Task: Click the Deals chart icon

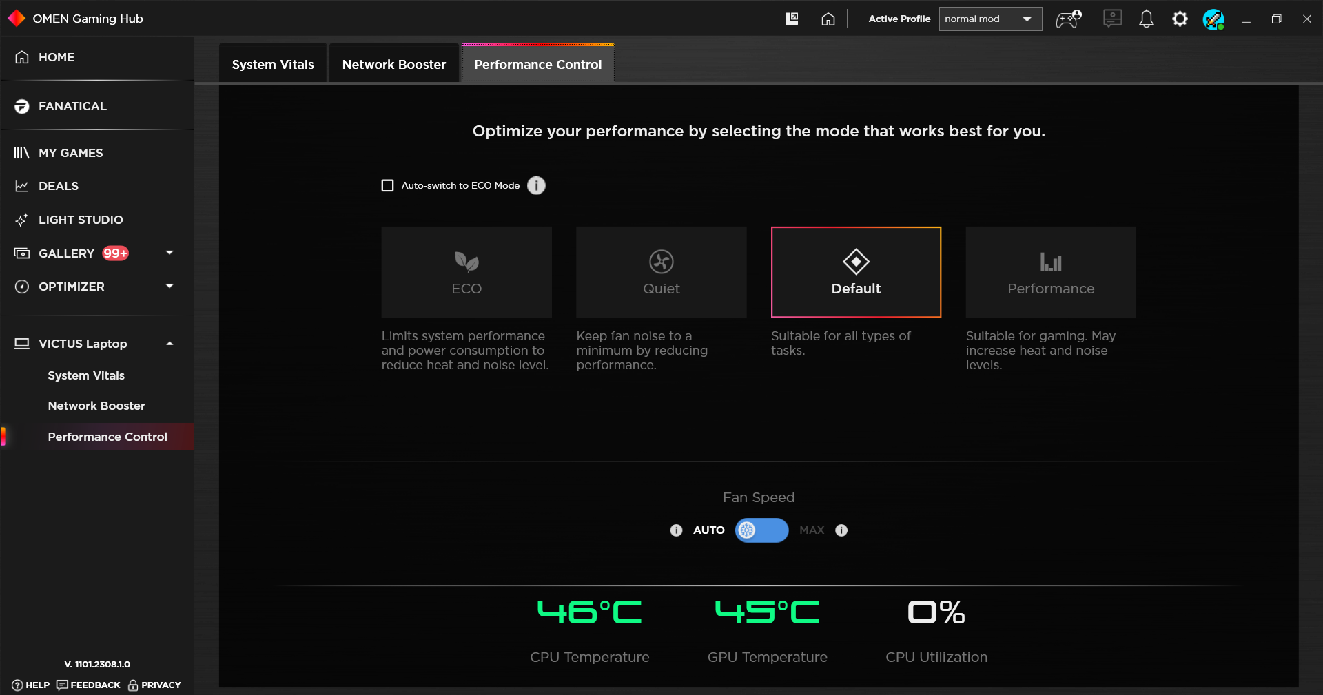Action: (x=22, y=186)
